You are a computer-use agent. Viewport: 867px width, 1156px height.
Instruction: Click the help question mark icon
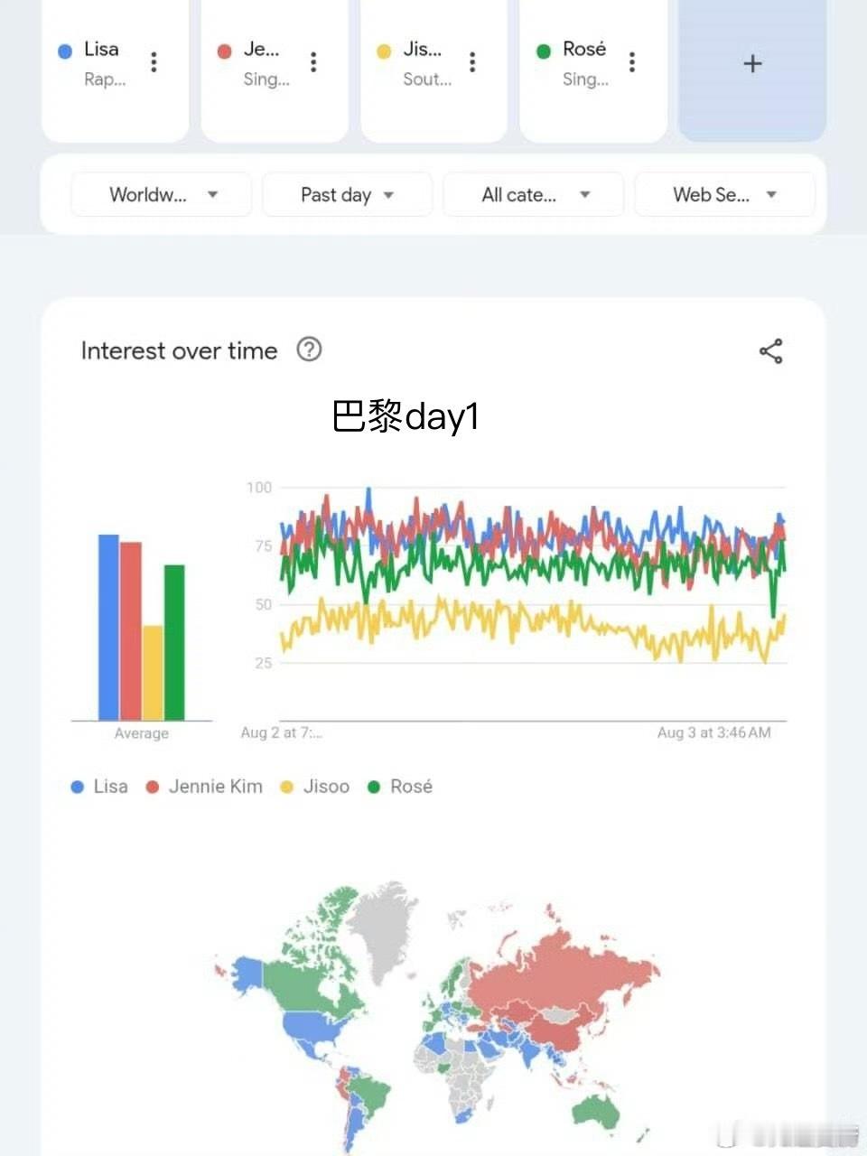(x=309, y=350)
